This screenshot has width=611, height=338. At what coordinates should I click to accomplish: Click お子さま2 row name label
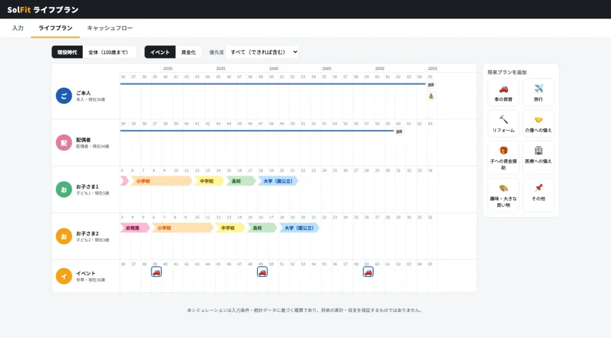click(87, 233)
